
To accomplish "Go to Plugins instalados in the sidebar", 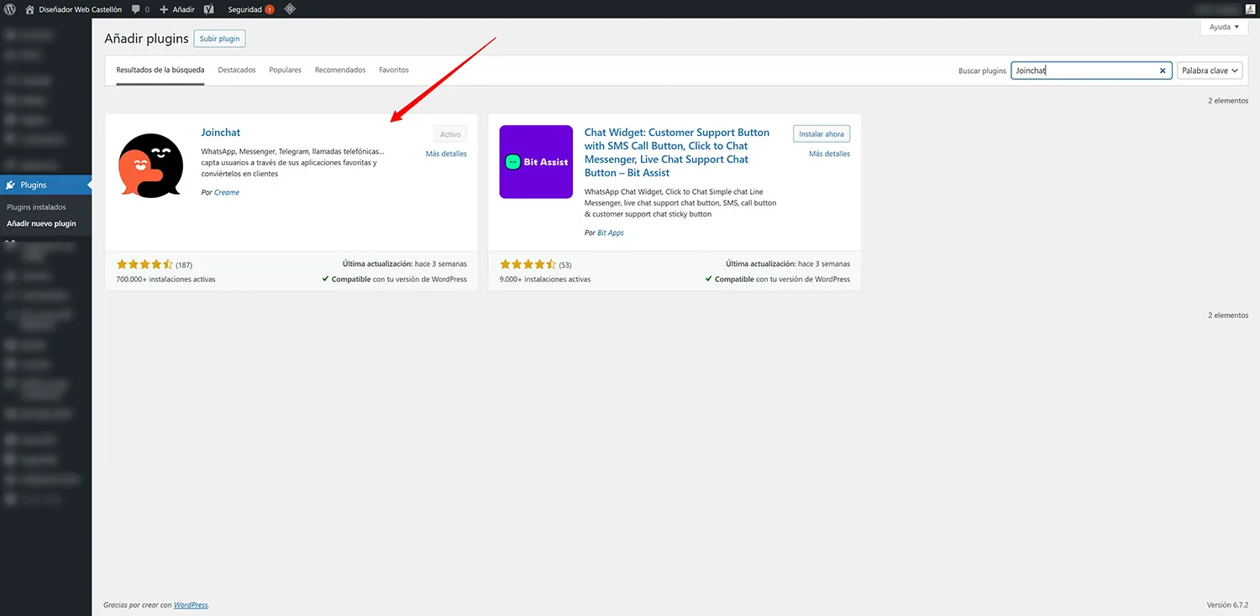I will coord(36,206).
